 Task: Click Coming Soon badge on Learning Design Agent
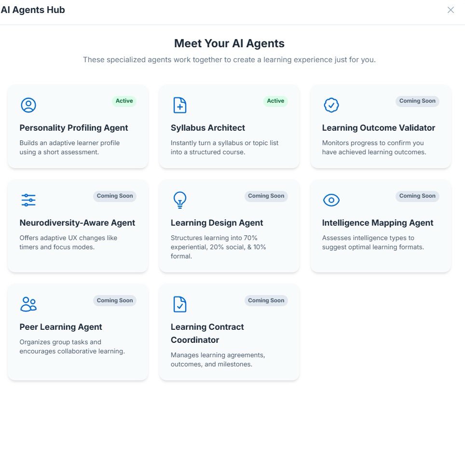266,196
